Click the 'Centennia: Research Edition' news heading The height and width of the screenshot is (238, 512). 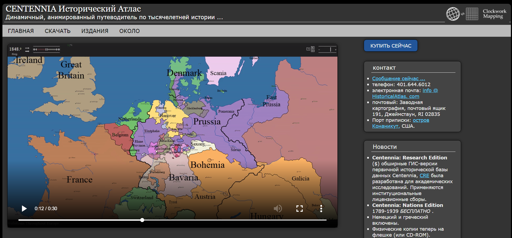pyautogui.click(x=409, y=158)
